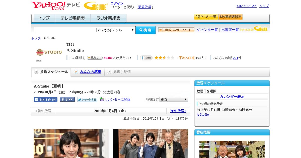Click the calendar icon beside カレンダーに登録

pos(102,99)
